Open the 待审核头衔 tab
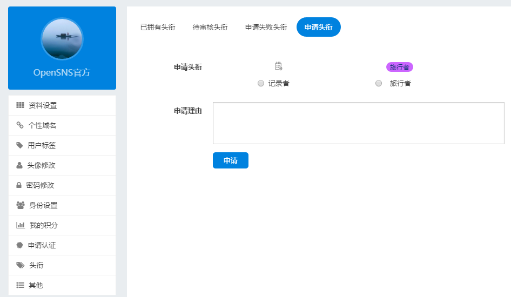This screenshot has height=297, width=511. pos(210,27)
